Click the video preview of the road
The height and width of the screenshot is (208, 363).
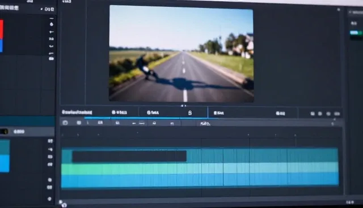pos(181,54)
